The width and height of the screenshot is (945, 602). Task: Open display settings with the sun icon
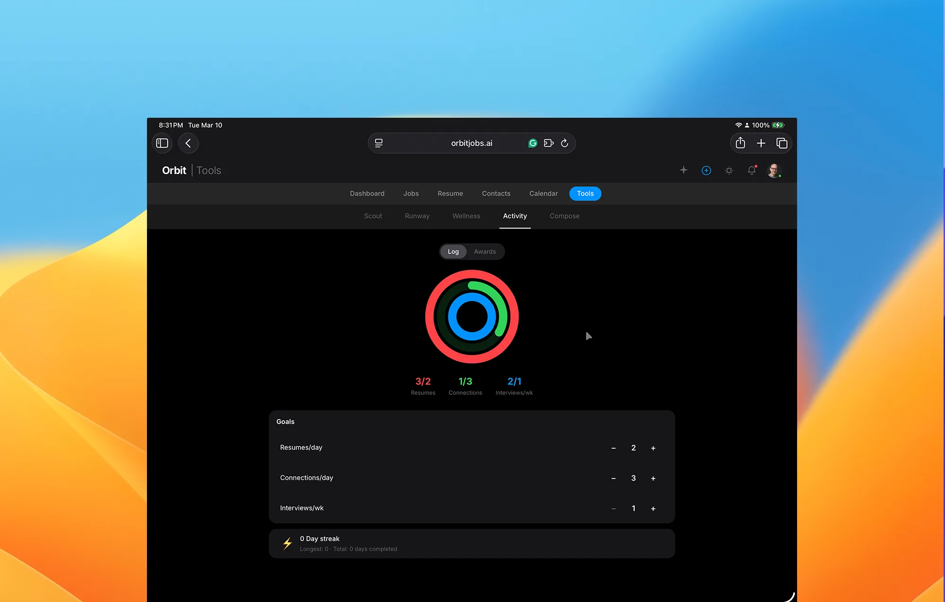click(x=729, y=170)
